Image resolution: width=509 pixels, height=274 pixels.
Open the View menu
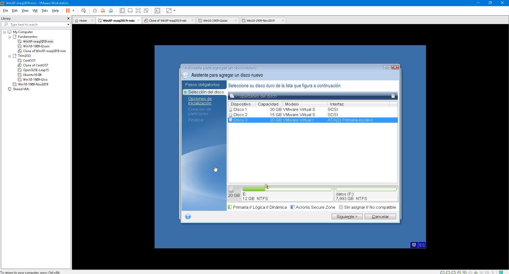(25, 11)
